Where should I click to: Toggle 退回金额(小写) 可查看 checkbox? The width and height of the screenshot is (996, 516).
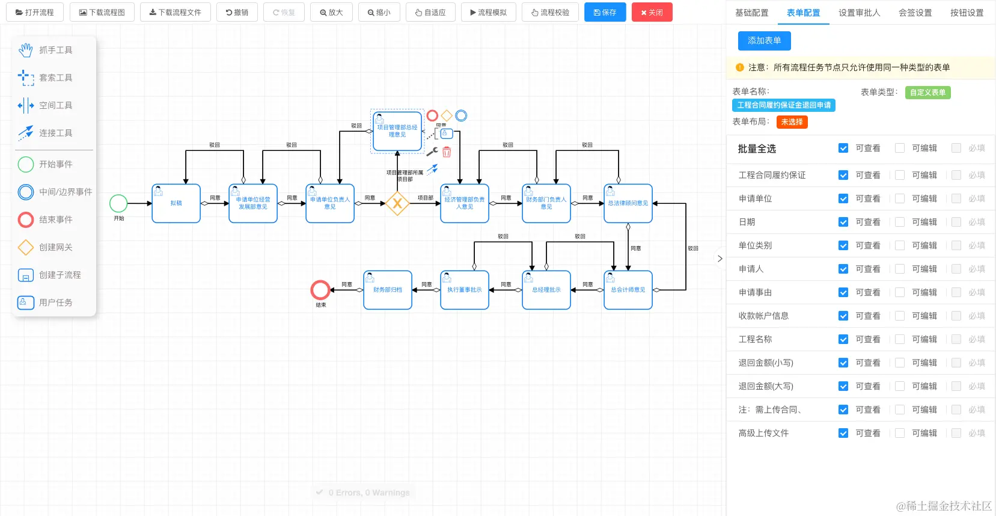[843, 363]
